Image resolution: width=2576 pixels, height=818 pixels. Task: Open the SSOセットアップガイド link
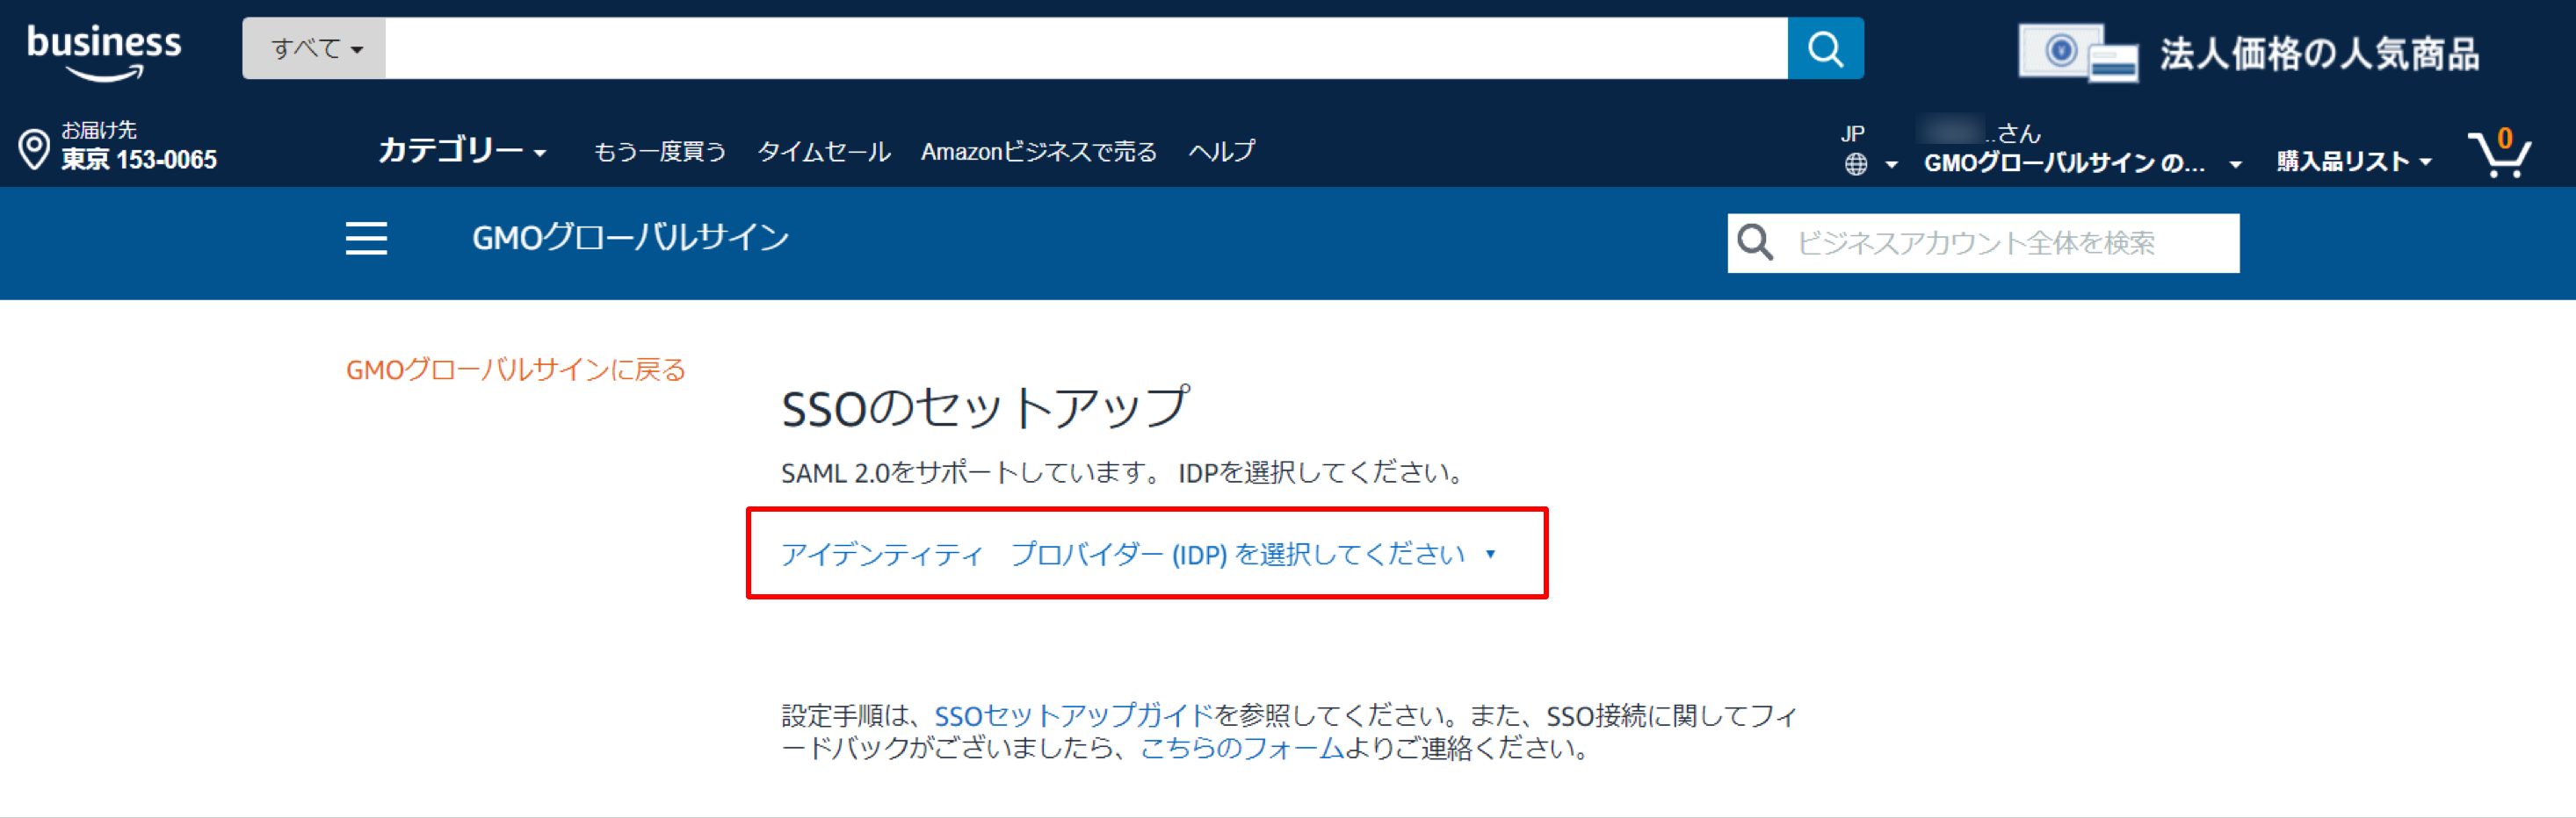coord(1073,715)
